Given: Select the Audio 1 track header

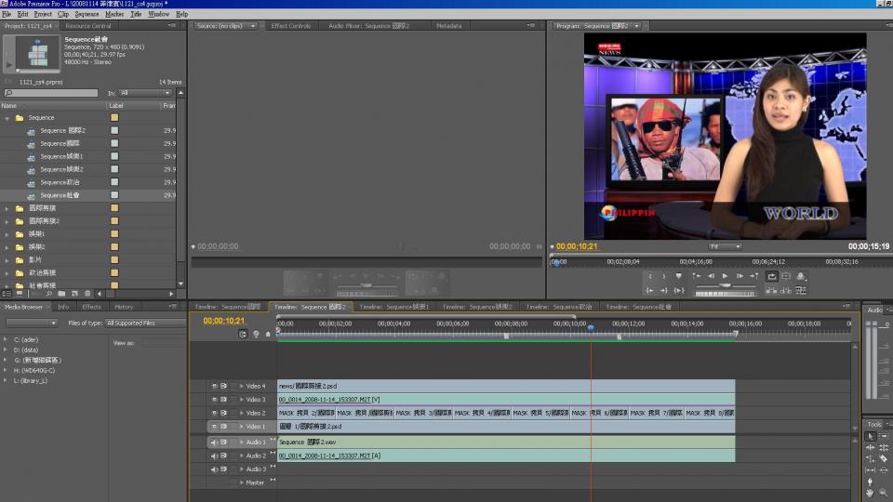Looking at the screenshot, I should point(256,443).
